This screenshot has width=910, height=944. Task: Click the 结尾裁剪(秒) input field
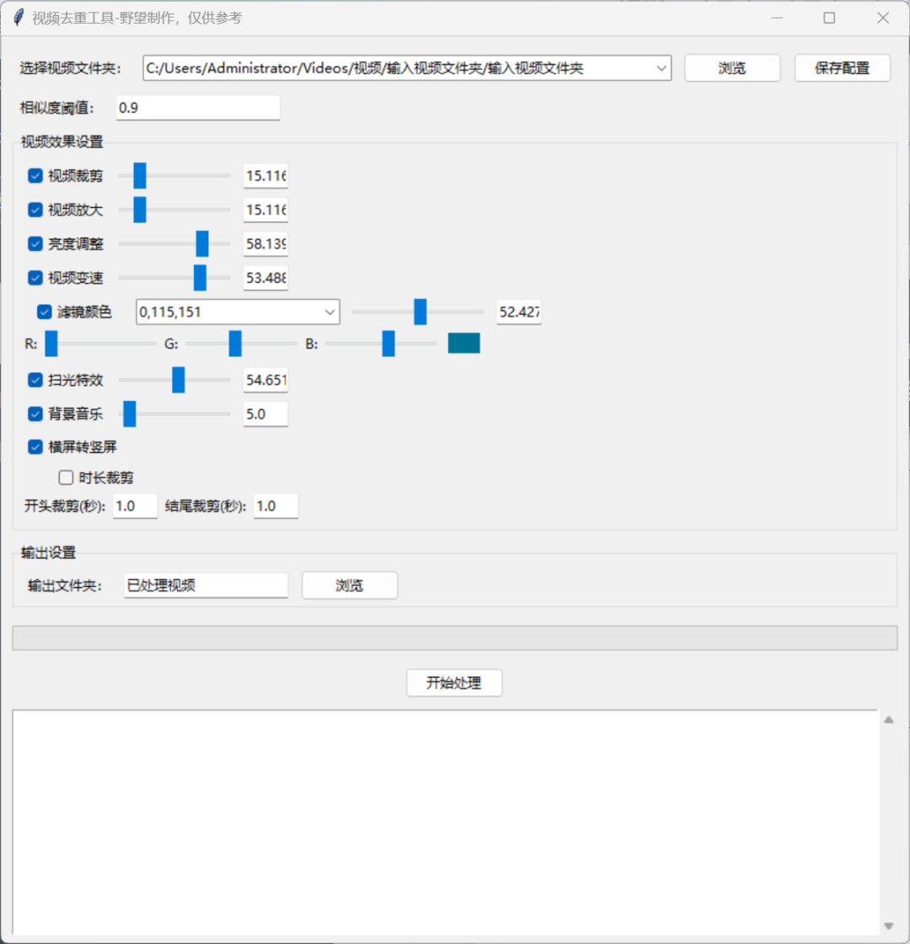(276, 506)
